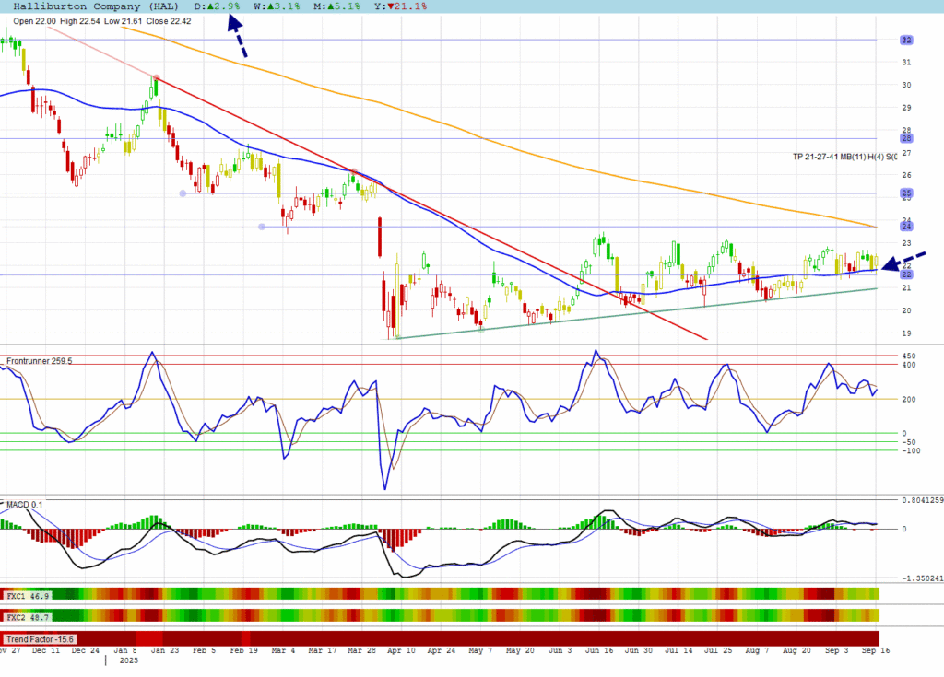Click the Sep 3 date label

(x=836, y=650)
